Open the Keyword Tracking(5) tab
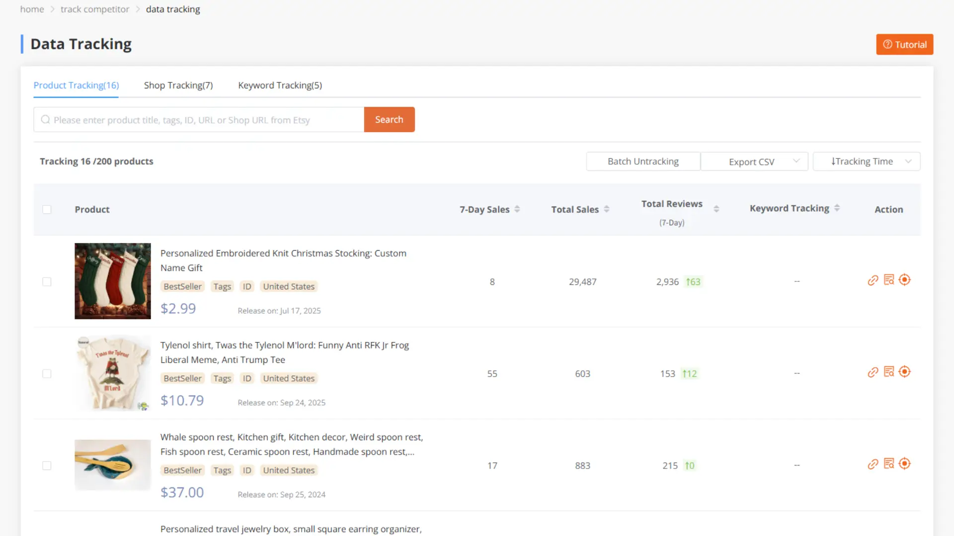The width and height of the screenshot is (954, 536). [x=280, y=85]
